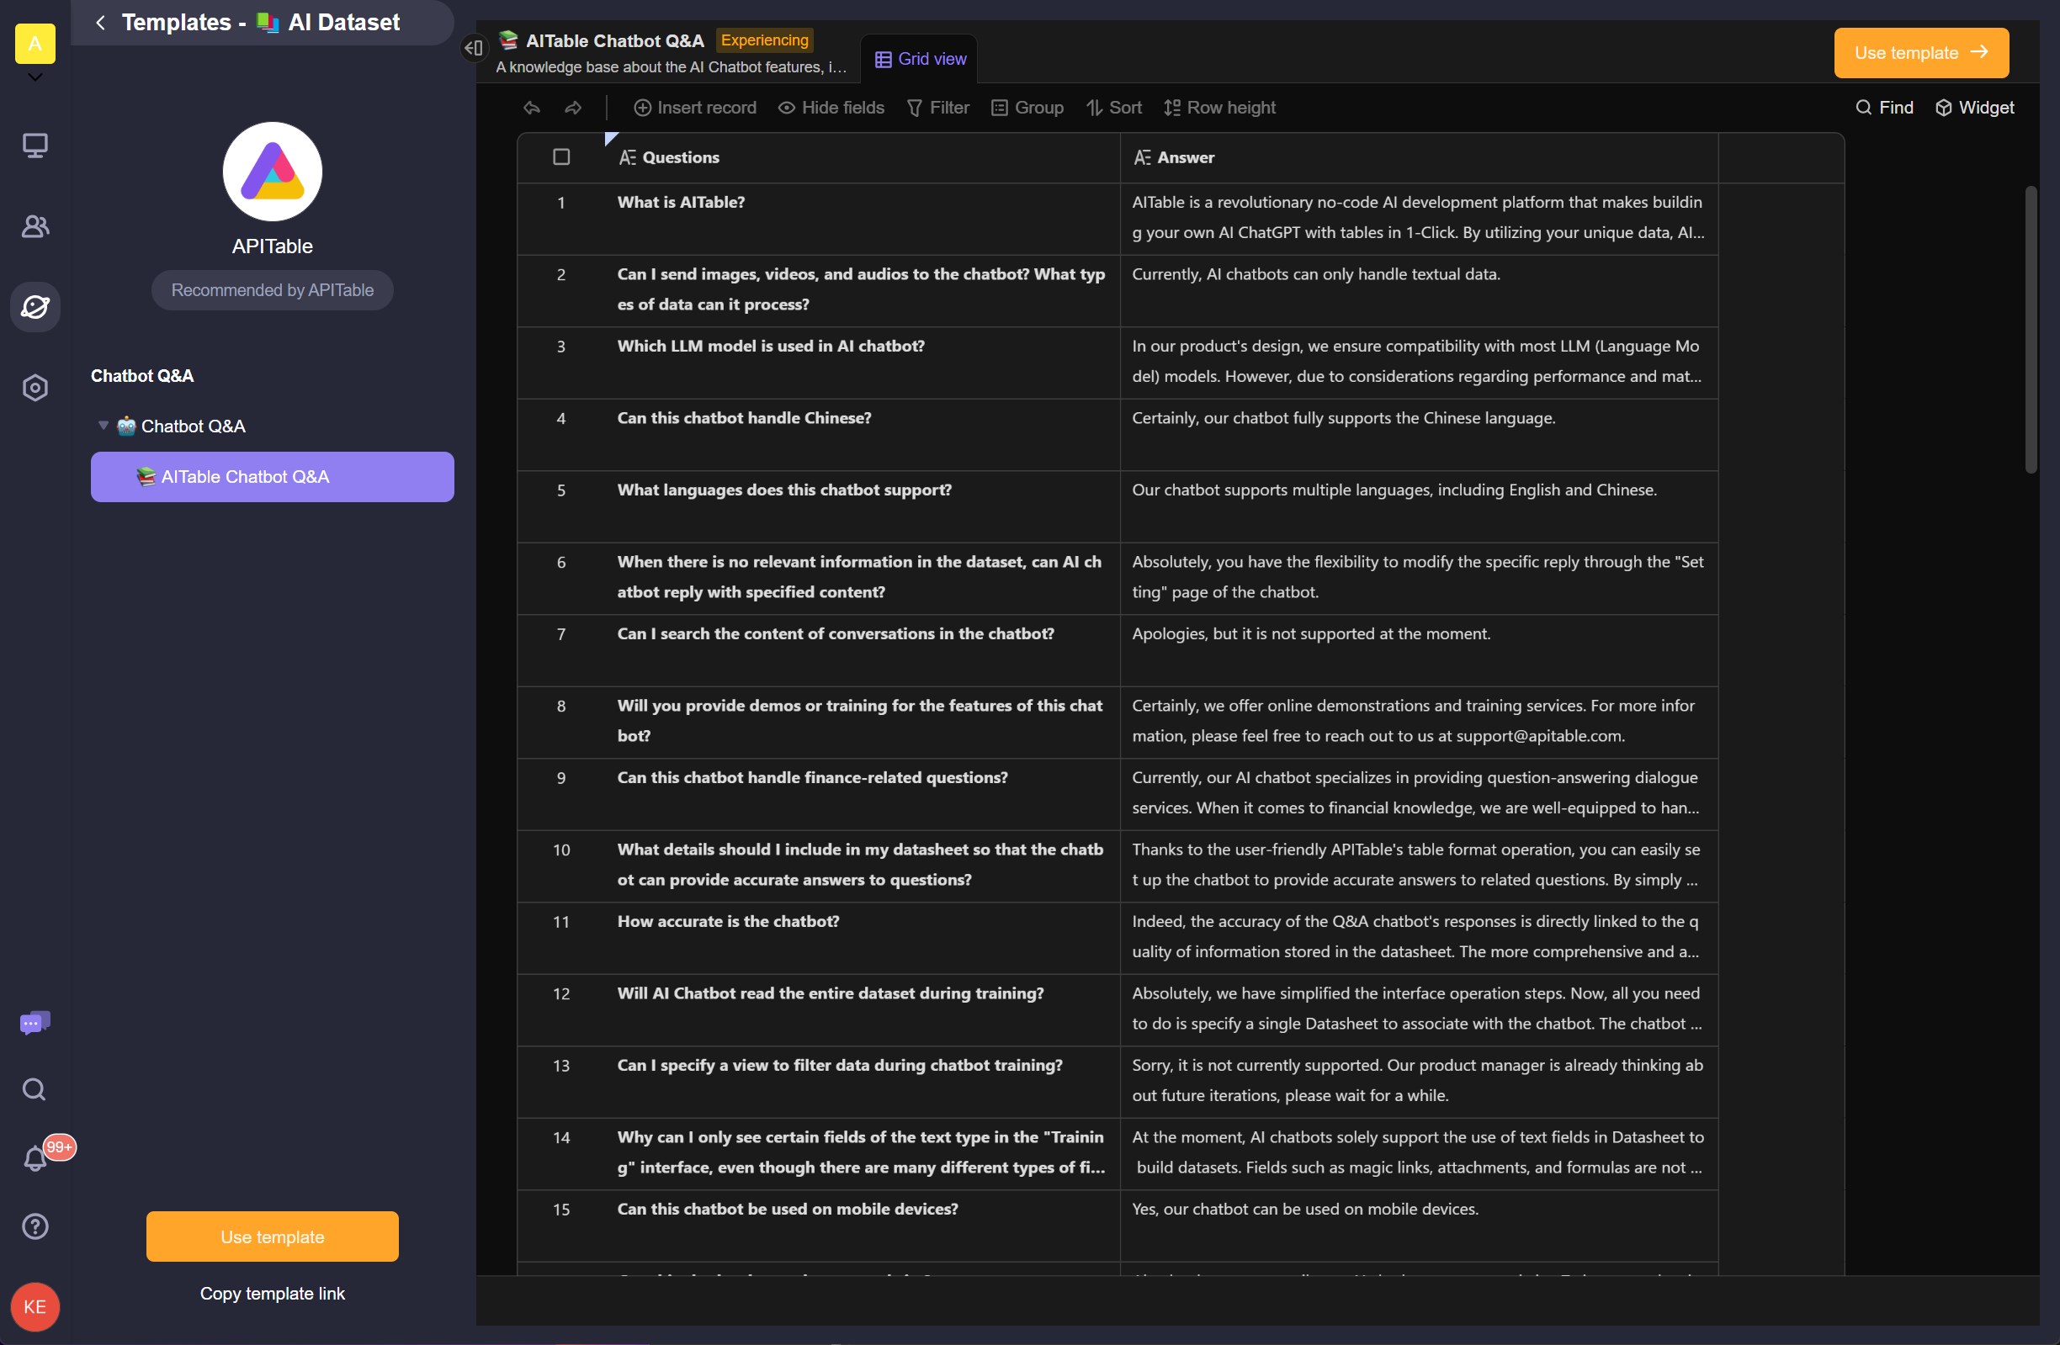Click cell "Can this chatbot handle finance-related questions?"
2060x1345 pixels.
(x=862, y=794)
